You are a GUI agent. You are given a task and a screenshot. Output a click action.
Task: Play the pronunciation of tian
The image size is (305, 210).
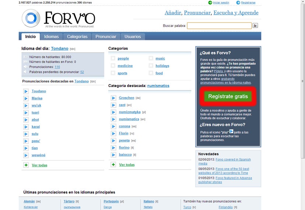click(26, 148)
